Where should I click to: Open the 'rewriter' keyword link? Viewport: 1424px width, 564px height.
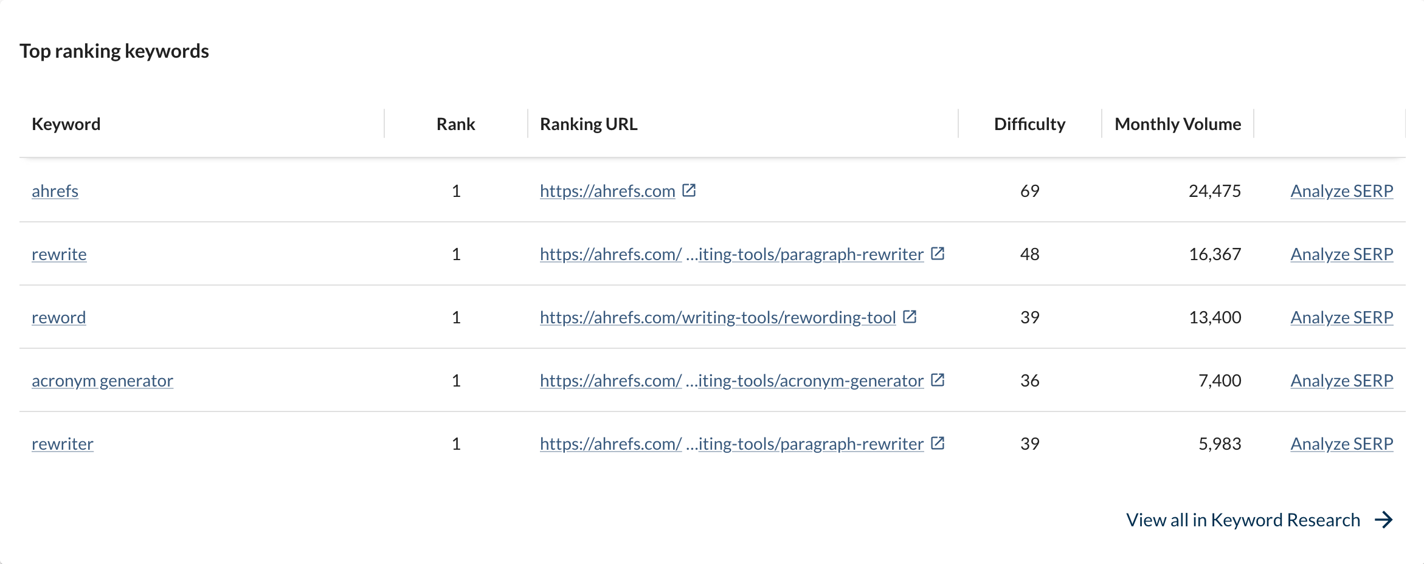[x=63, y=444]
